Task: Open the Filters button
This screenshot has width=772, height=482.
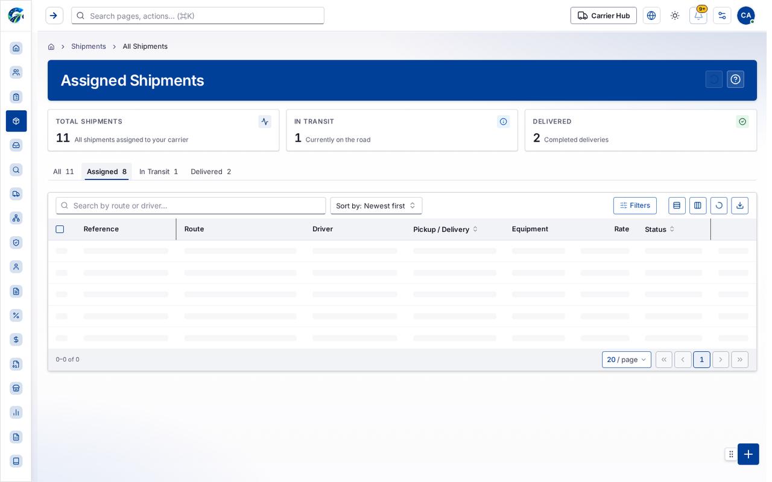Action: pyautogui.click(x=635, y=205)
